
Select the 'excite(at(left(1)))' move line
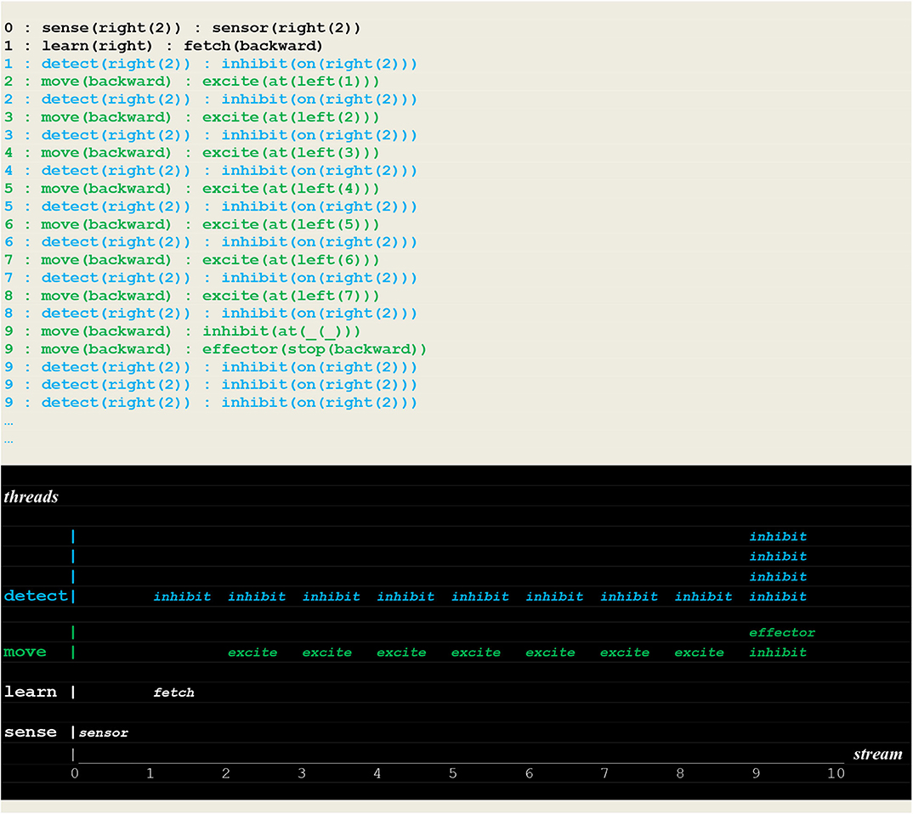(191, 82)
